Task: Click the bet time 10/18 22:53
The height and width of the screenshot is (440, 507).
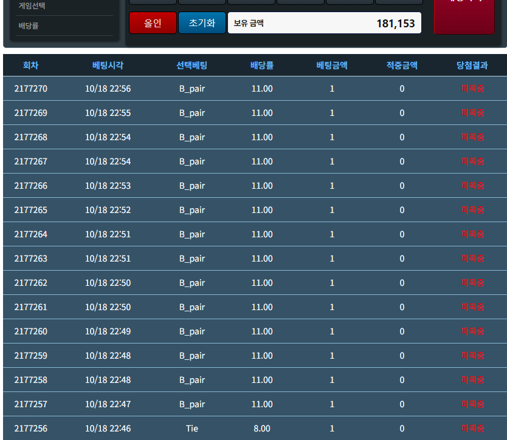Action: coord(108,186)
